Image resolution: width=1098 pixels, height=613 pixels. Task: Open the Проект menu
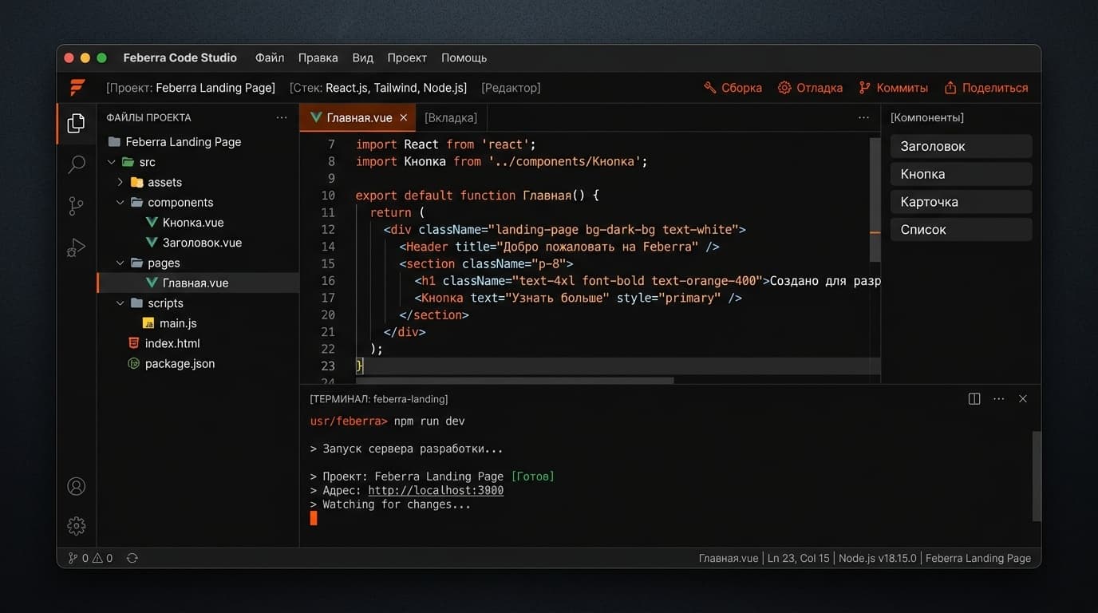point(407,57)
